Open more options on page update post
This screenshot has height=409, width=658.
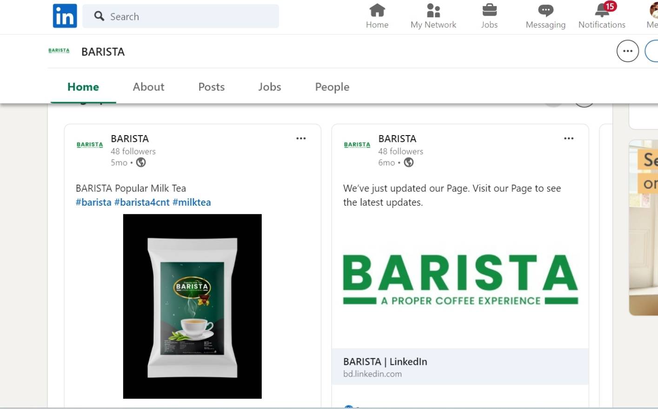[568, 138]
